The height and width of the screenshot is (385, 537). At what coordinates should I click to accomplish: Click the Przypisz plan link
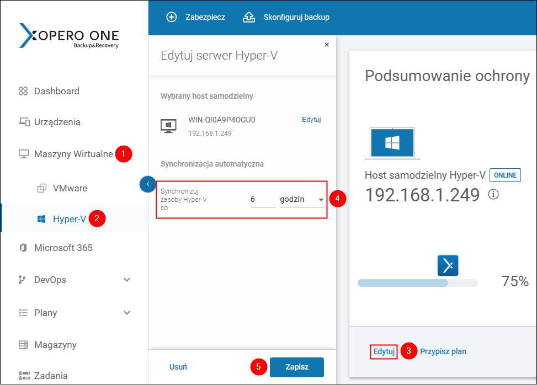(x=443, y=351)
